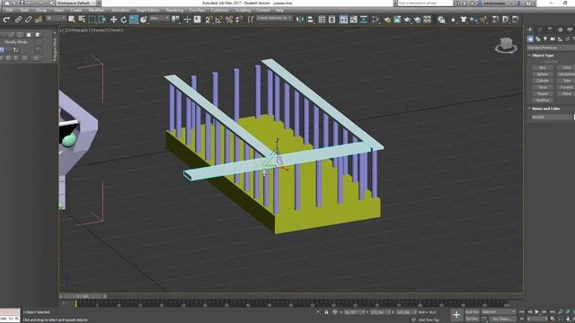Choose Rectangular Selection Region icon
The width and height of the screenshot is (575, 323).
92,20
